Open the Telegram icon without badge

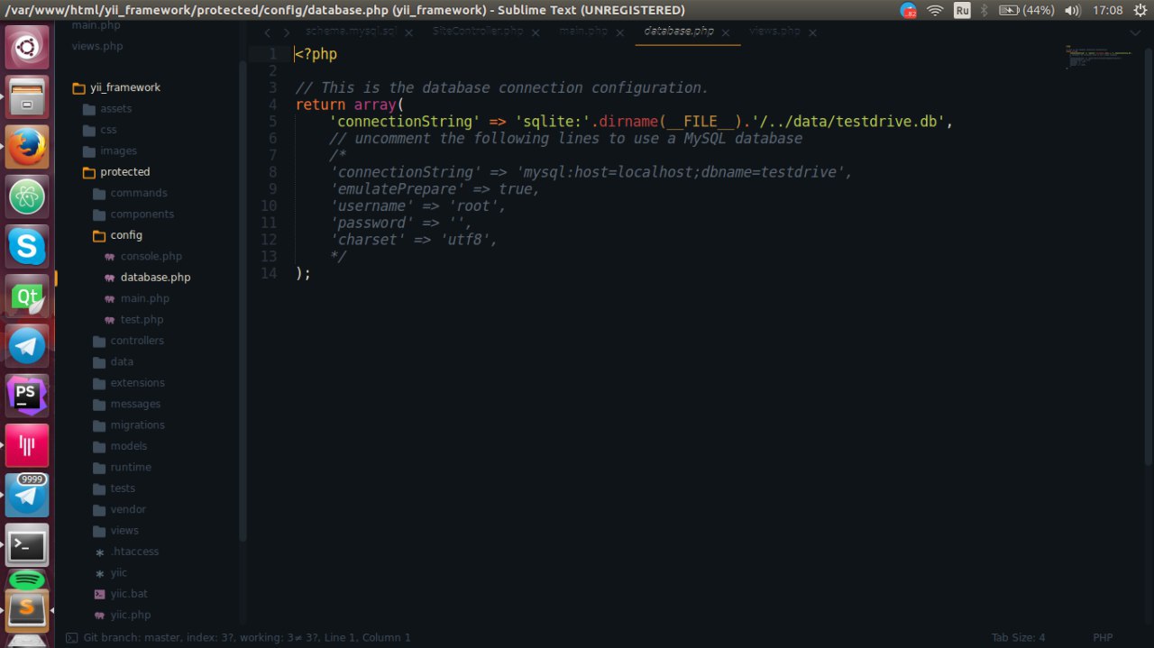(x=27, y=345)
